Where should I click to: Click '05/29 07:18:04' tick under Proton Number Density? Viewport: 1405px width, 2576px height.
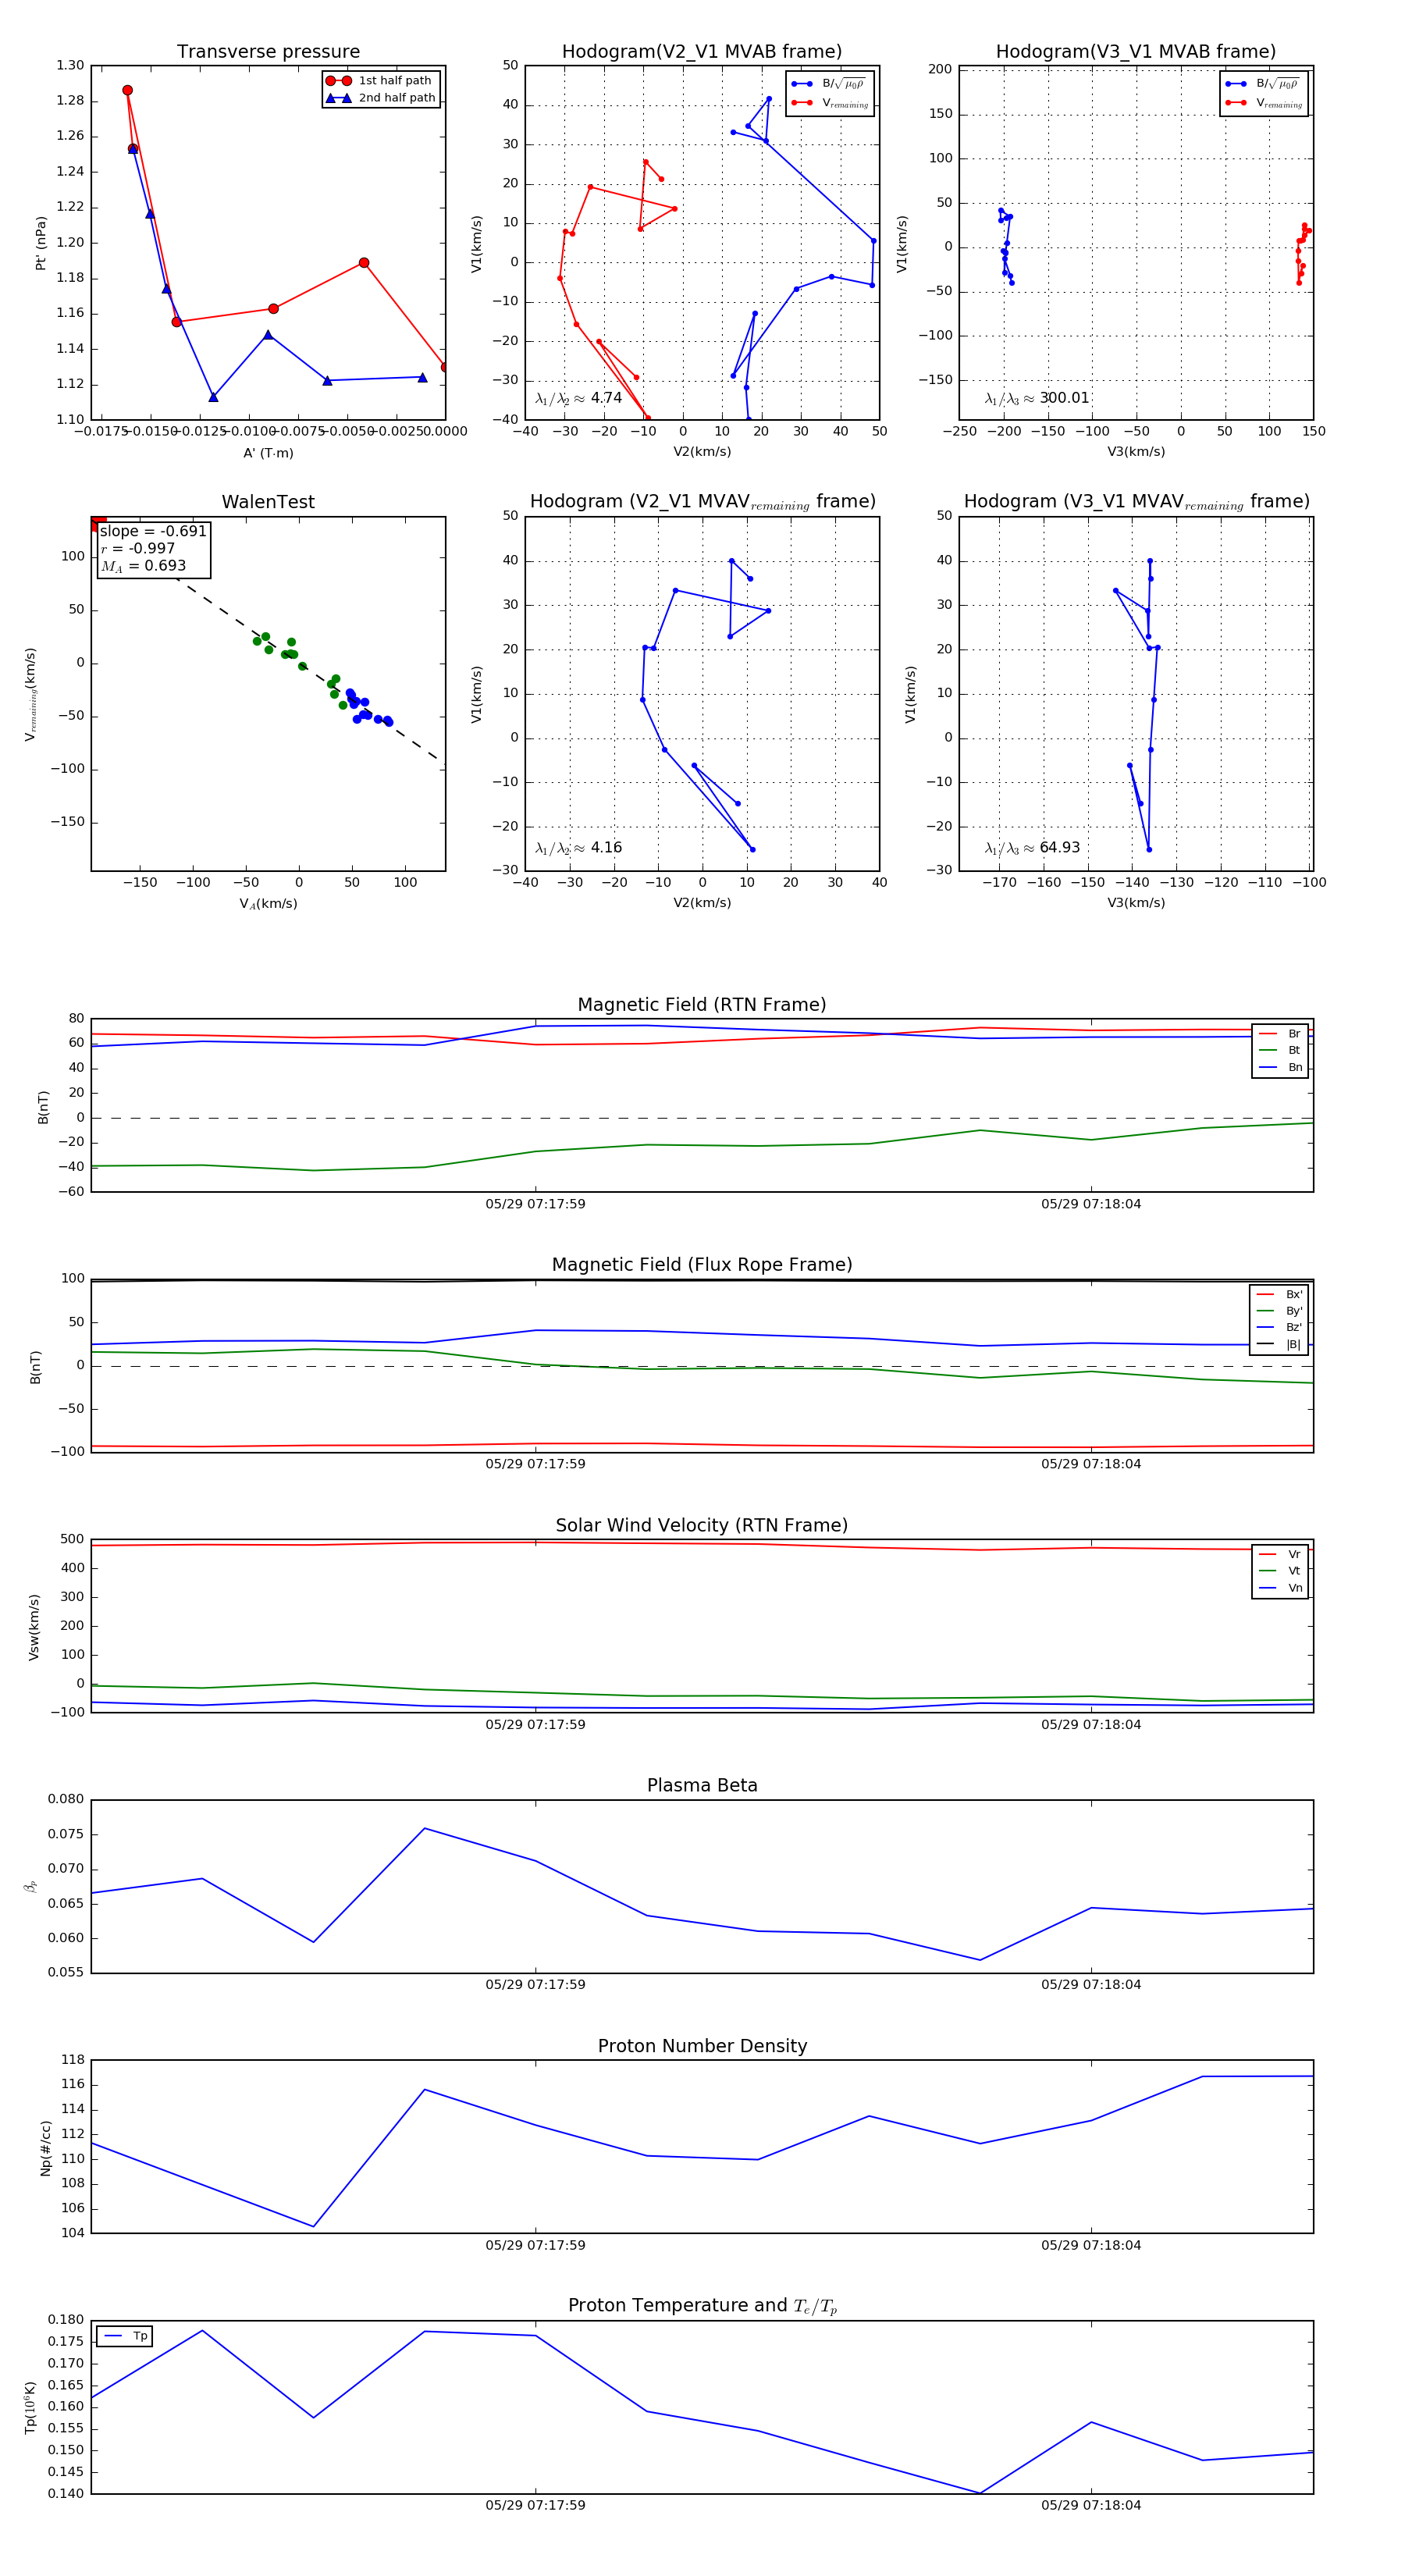[1091, 2245]
